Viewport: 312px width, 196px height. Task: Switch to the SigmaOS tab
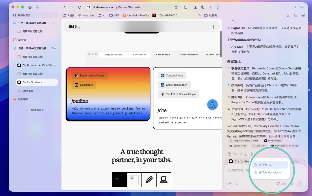pos(37,91)
